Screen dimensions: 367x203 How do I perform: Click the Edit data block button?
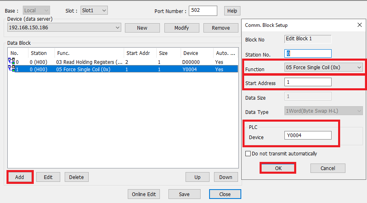click(48, 177)
